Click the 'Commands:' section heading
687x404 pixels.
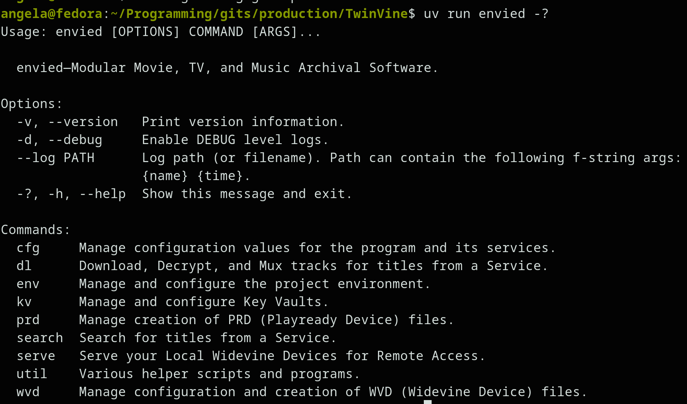(35, 230)
